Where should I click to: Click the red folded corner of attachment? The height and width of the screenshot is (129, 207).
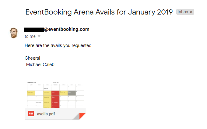pyautogui.click(x=82, y=115)
